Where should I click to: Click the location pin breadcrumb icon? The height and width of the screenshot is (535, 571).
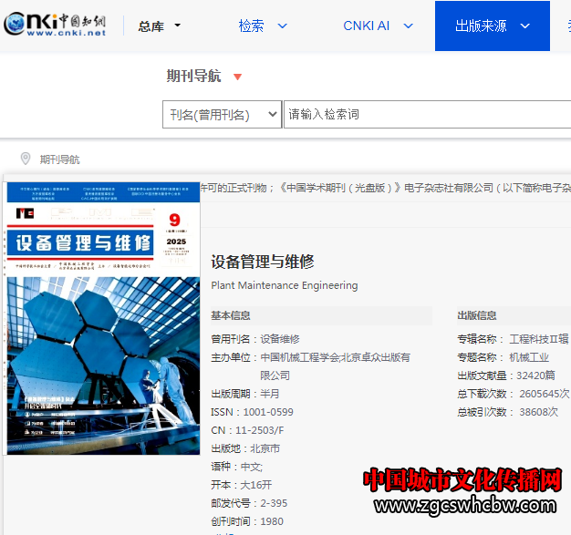click(26, 159)
